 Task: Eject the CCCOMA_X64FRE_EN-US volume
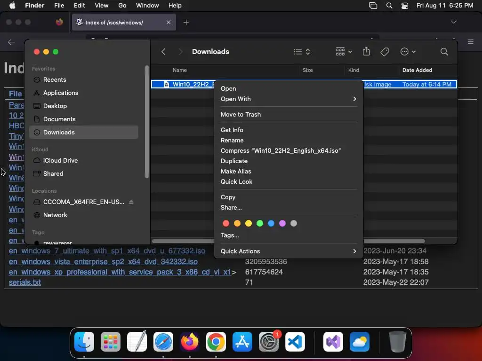131,202
